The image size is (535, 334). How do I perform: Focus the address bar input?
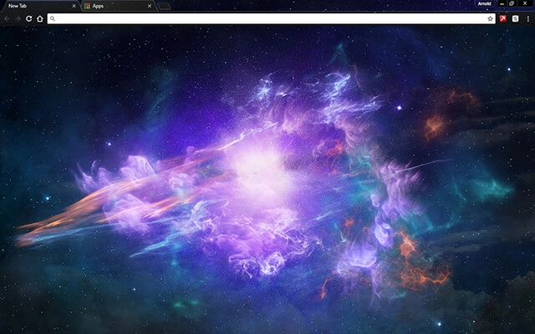coord(271,18)
